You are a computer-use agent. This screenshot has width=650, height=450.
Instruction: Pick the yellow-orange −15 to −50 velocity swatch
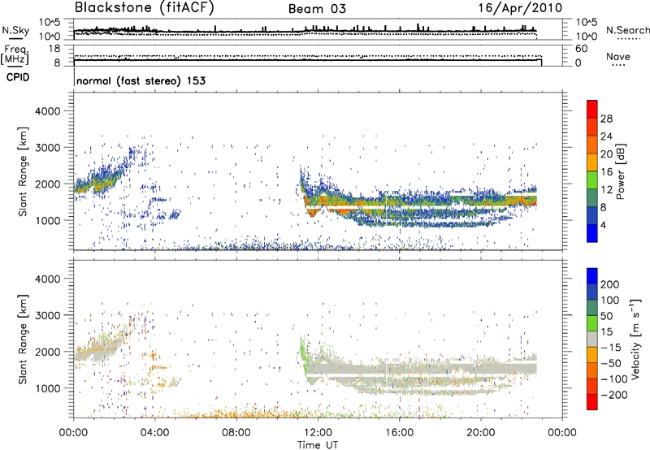pos(592,355)
